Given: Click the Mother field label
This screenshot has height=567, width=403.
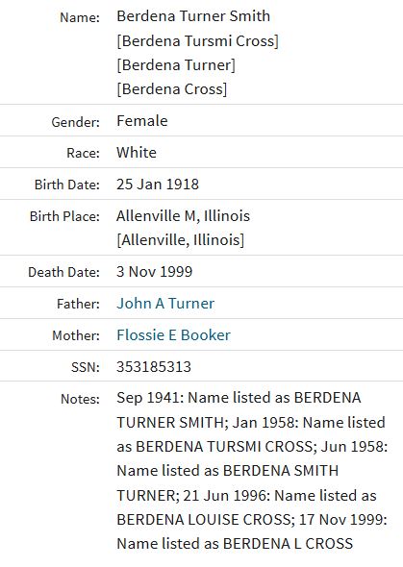Looking at the screenshot, I should pyautogui.click(x=76, y=335).
